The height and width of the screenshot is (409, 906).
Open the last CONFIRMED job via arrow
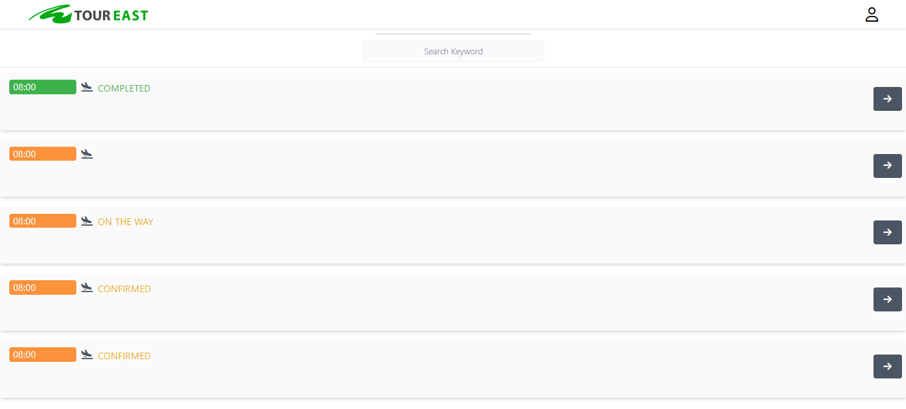(x=887, y=367)
